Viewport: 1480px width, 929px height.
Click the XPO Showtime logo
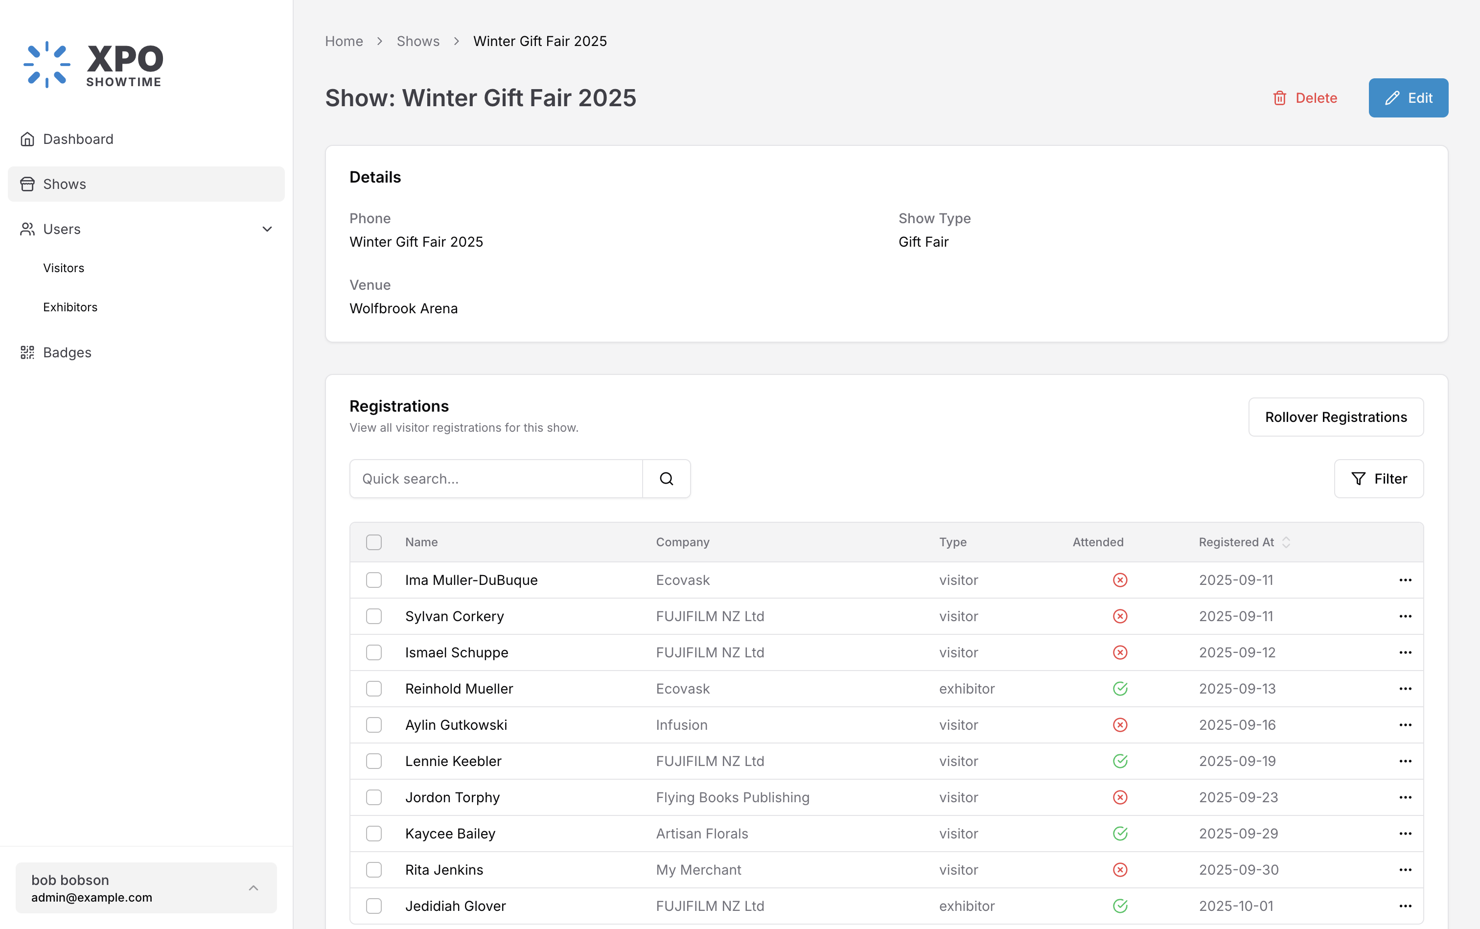93,65
